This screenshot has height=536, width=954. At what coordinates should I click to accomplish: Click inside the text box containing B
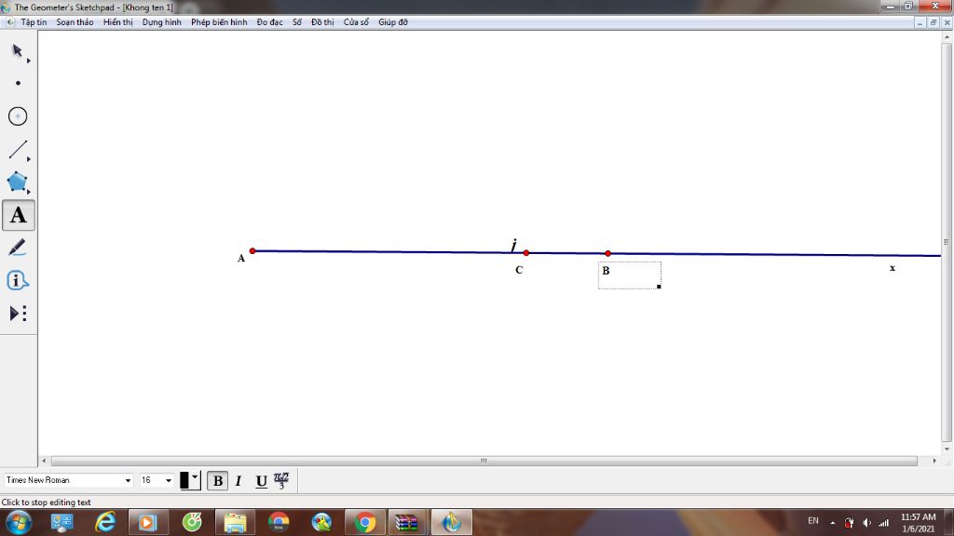pos(630,275)
